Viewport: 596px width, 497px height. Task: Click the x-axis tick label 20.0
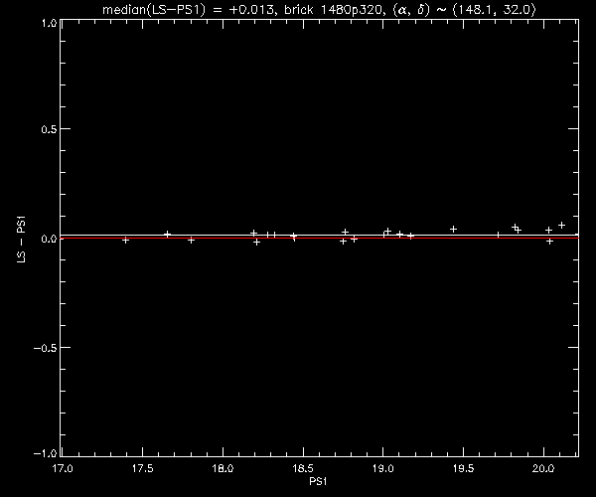click(543, 468)
